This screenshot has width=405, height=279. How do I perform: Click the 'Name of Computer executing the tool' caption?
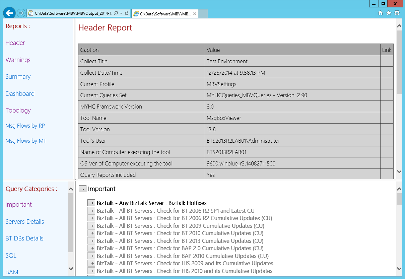coord(141,152)
